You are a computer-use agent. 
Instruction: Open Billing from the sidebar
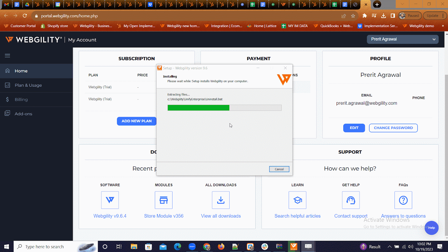tap(21, 99)
